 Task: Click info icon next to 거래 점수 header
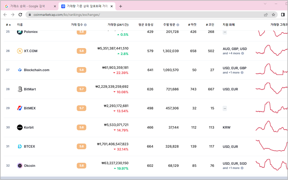click(x=85, y=25)
